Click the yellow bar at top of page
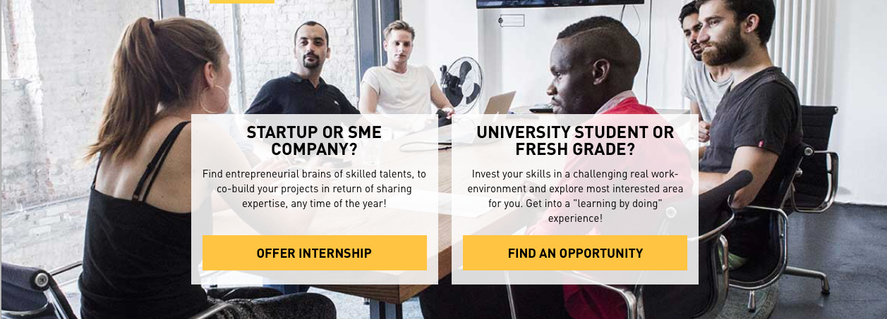Image resolution: width=887 pixels, height=319 pixels. [x=242, y=1]
